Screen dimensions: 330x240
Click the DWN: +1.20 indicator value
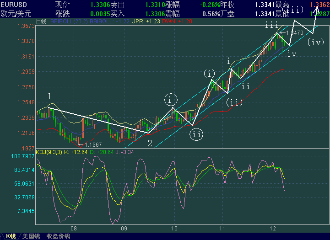(177, 21)
